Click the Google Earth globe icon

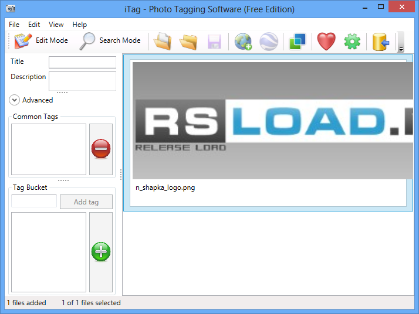pos(269,42)
